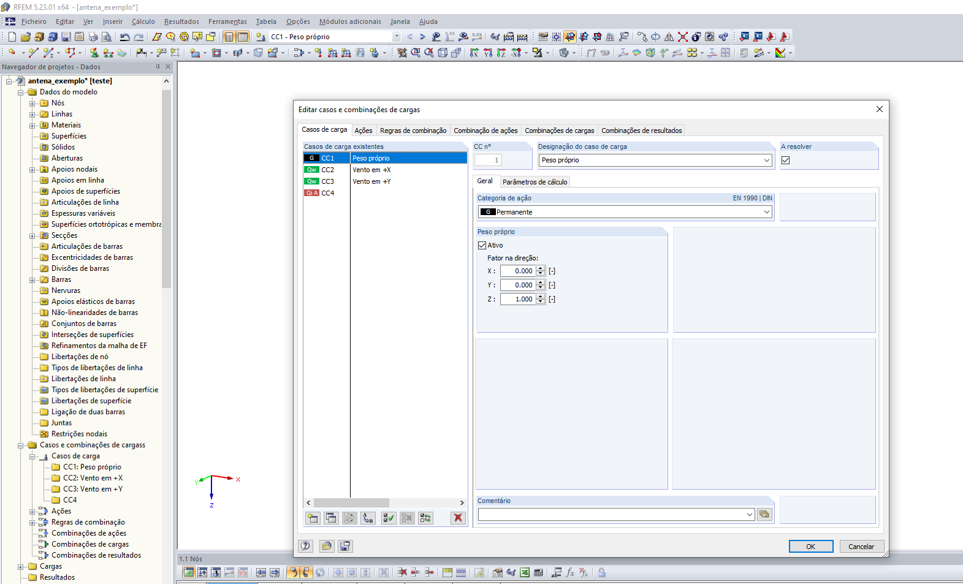Open the multicolor results icon in second toolbar

[780, 53]
